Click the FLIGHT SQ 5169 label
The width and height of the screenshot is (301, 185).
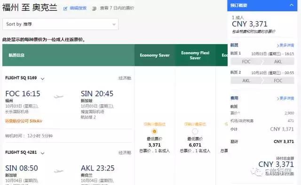(x=21, y=78)
